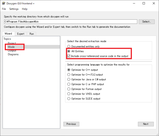Screen dimensions: 159x136
Task: Toggle Include cross-referenced source code checkbox
Action: pyautogui.click(x=68, y=56)
